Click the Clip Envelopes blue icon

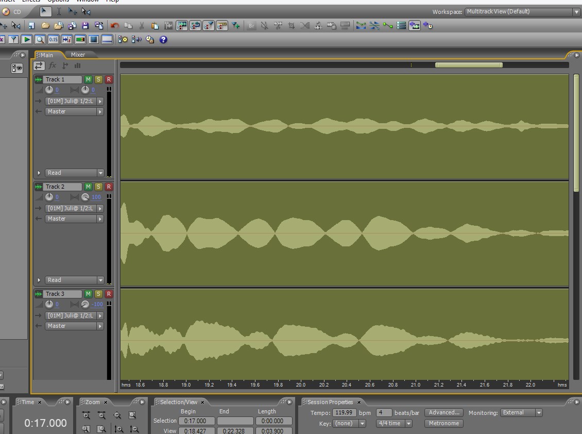click(x=361, y=26)
